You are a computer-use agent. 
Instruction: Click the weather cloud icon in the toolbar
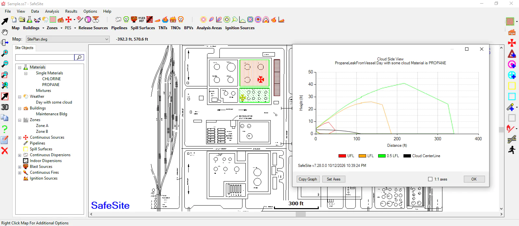(x=45, y=19)
